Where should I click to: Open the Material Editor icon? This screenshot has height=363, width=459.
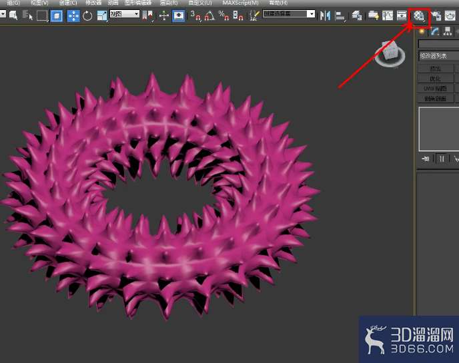(x=419, y=16)
